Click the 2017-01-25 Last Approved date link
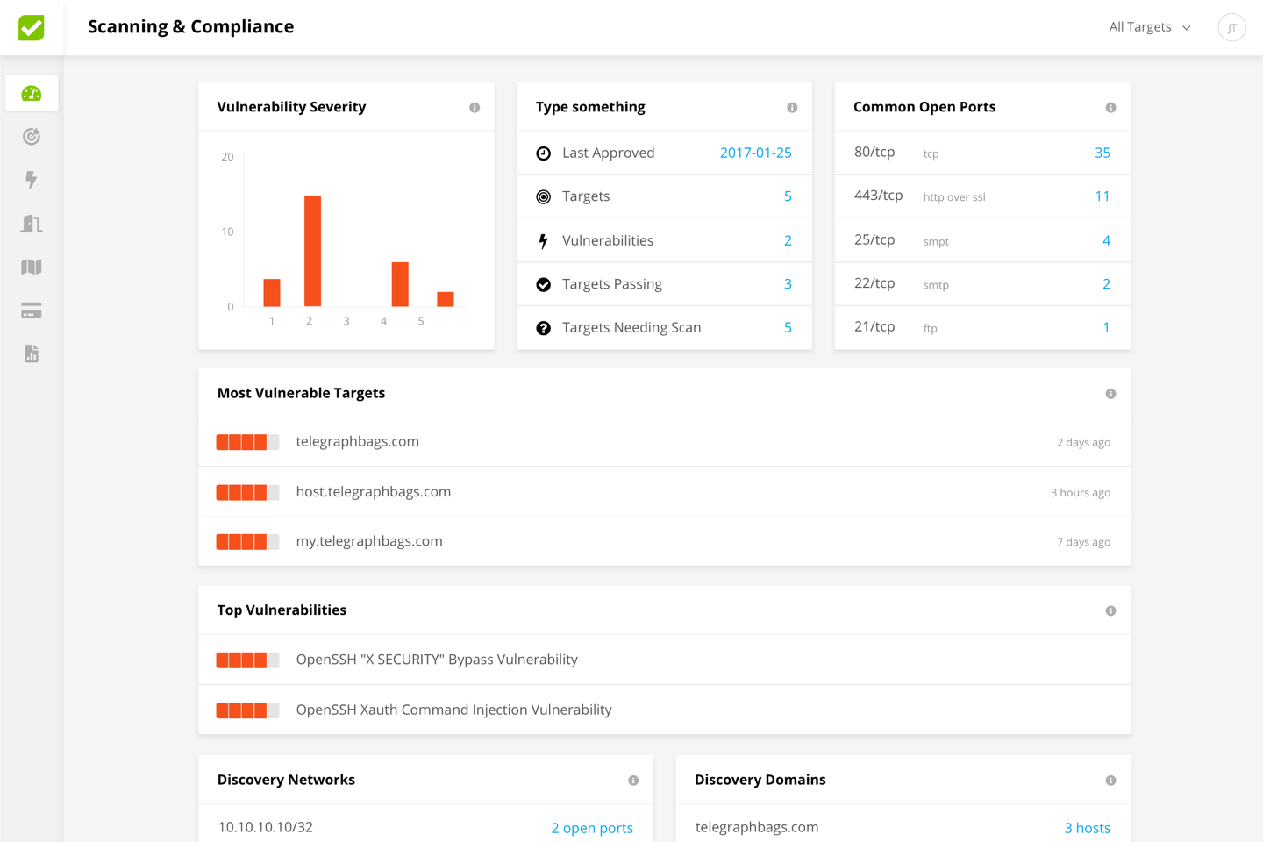1263x842 pixels. click(x=755, y=153)
